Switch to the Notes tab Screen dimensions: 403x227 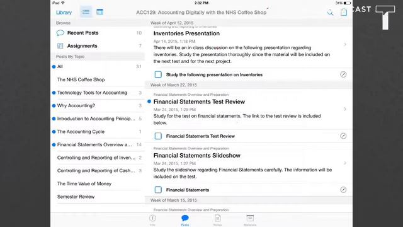pyautogui.click(x=217, y=220)
